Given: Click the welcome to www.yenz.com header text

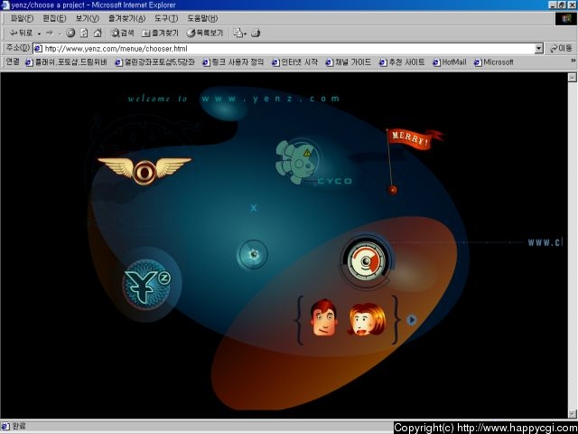Looking at the screenshot, I should (234, 99).
